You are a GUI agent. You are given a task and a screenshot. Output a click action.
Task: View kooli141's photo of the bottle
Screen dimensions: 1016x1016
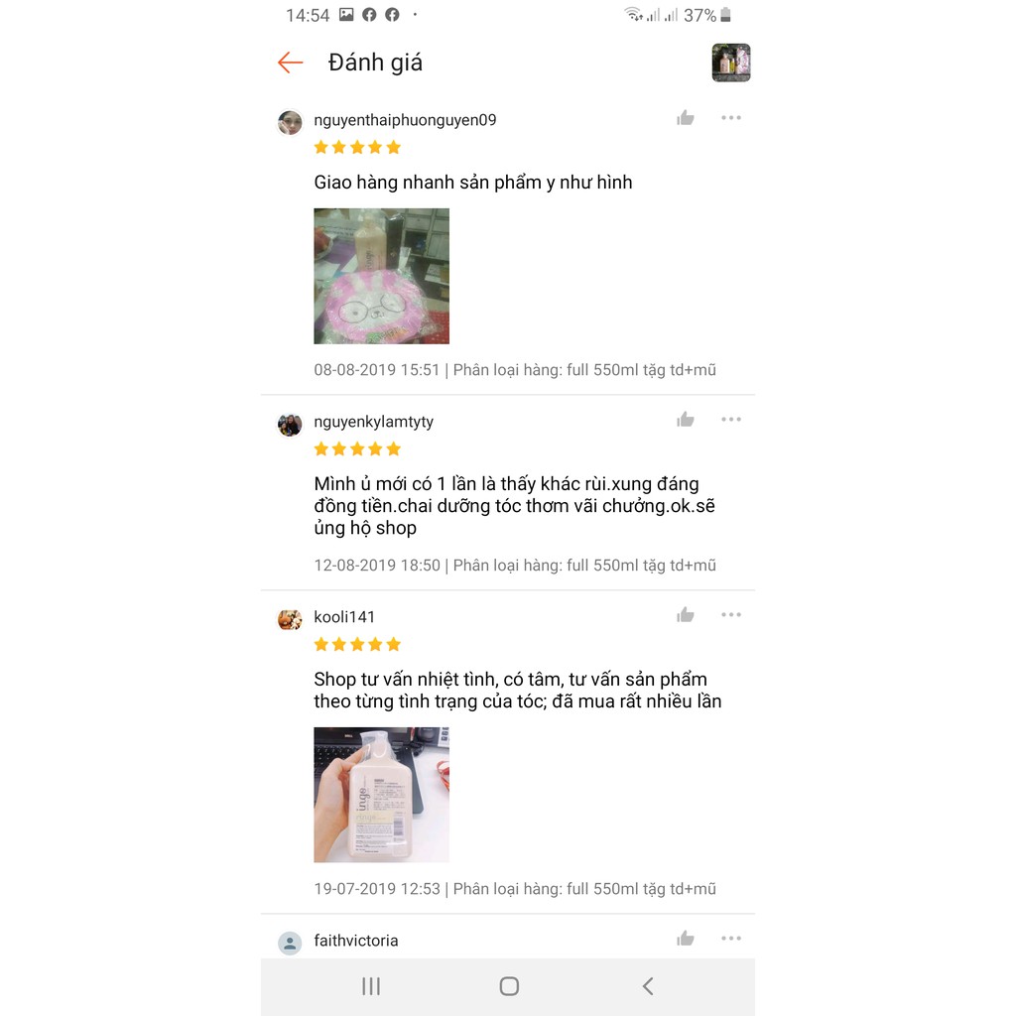382,795
